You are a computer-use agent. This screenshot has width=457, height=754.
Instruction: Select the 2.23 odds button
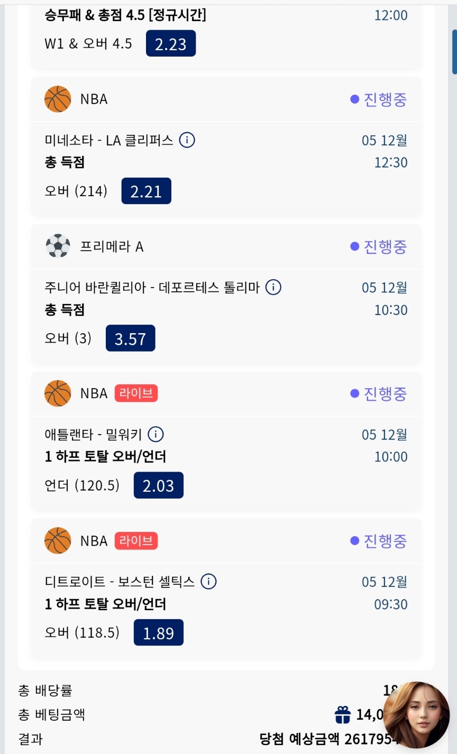171,43
